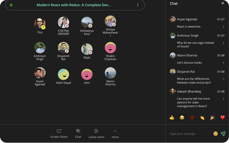This screenshot has height=143, width=229.
Task: Click muted mic badge on Divyansh Rai avatar
Action: pos(67,51)
